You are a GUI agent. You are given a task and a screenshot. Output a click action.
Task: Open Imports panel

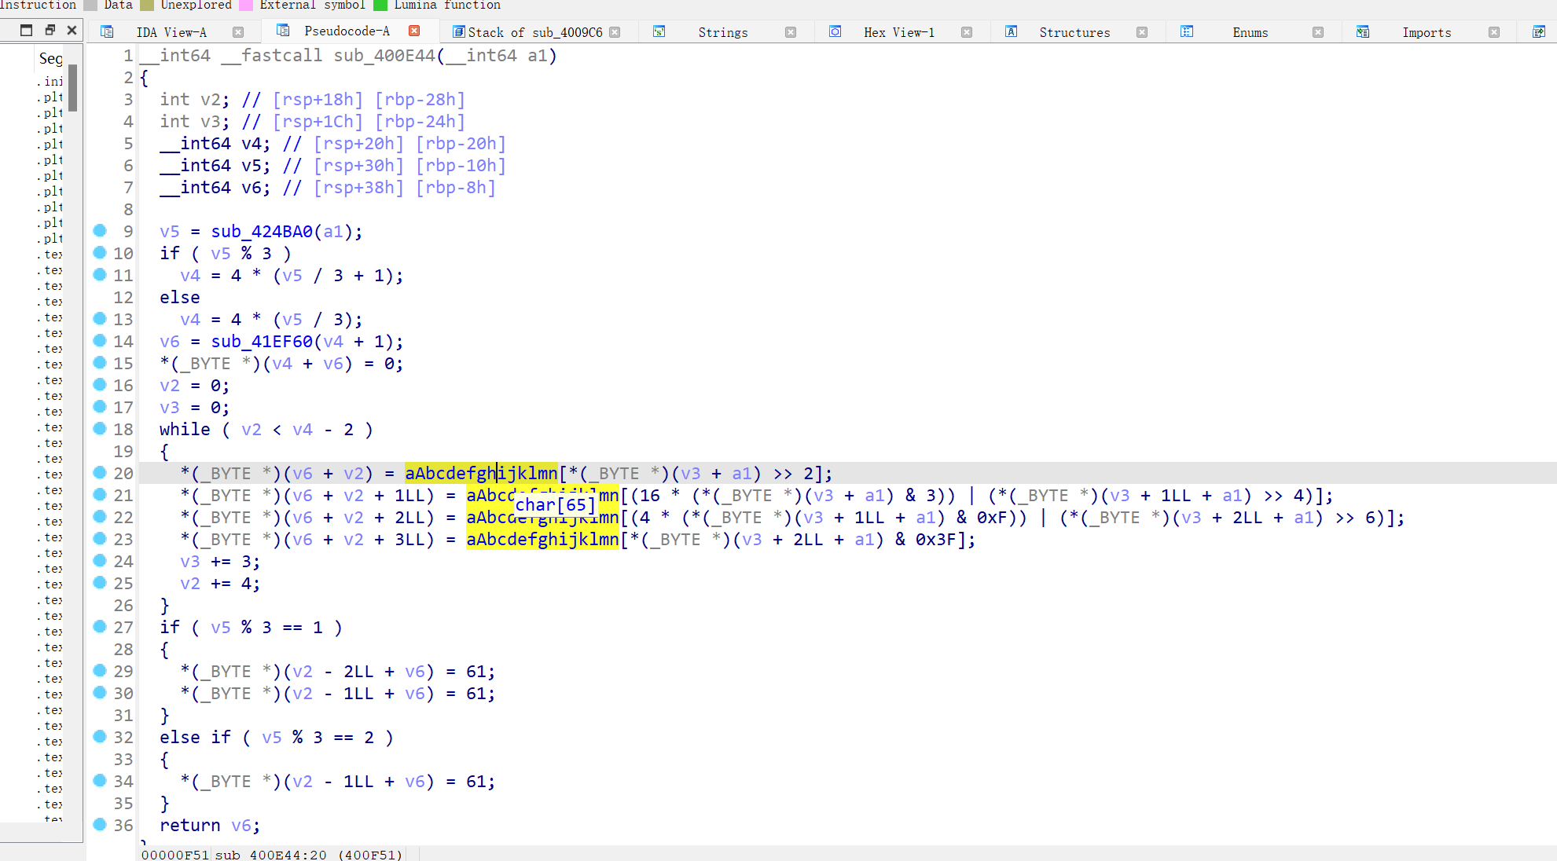tap(1426, 31)
